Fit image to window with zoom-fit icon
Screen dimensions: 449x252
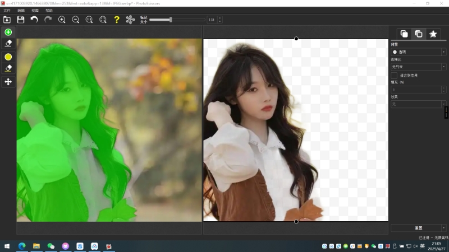[x=103, y=20]
